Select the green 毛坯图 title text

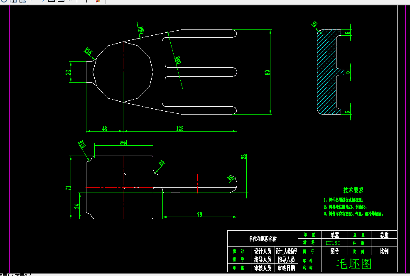(x=354, y=264)
